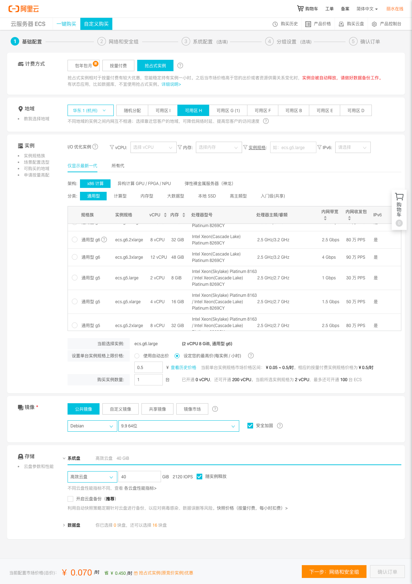Open product console gear icon
Viewport: 412px width, 584px height.
pos(374,24)
